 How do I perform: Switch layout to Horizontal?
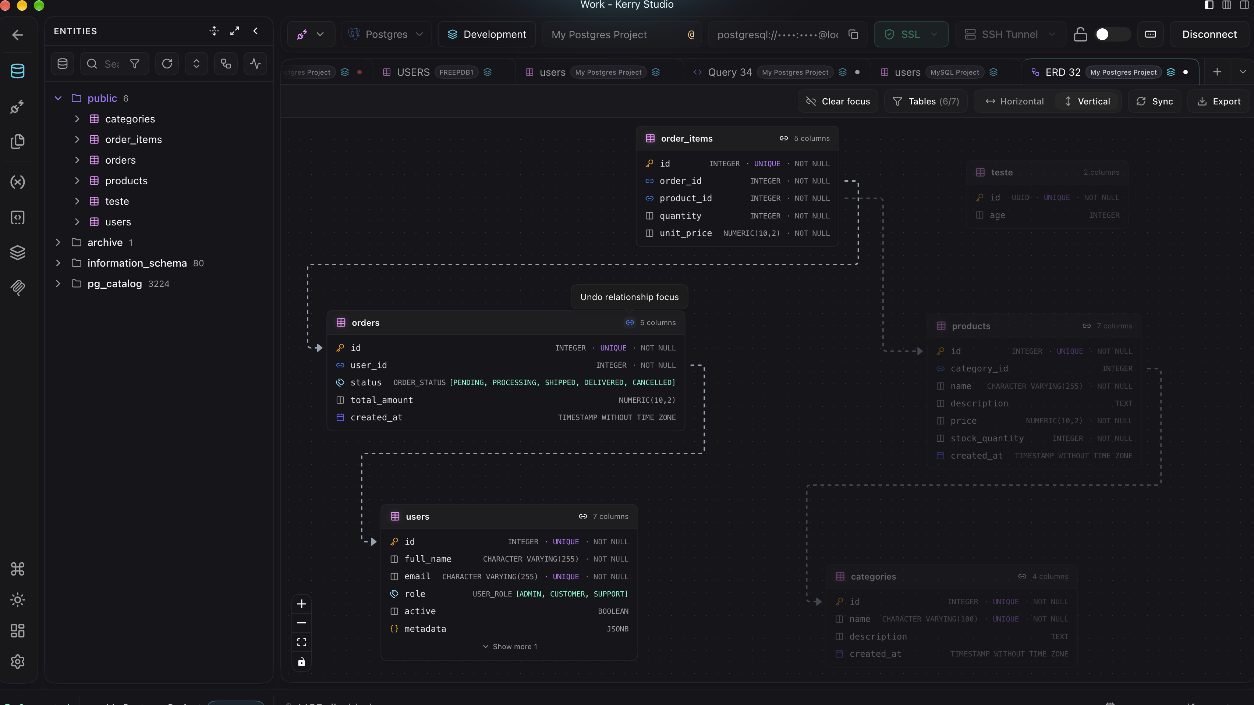point(1014,101)
